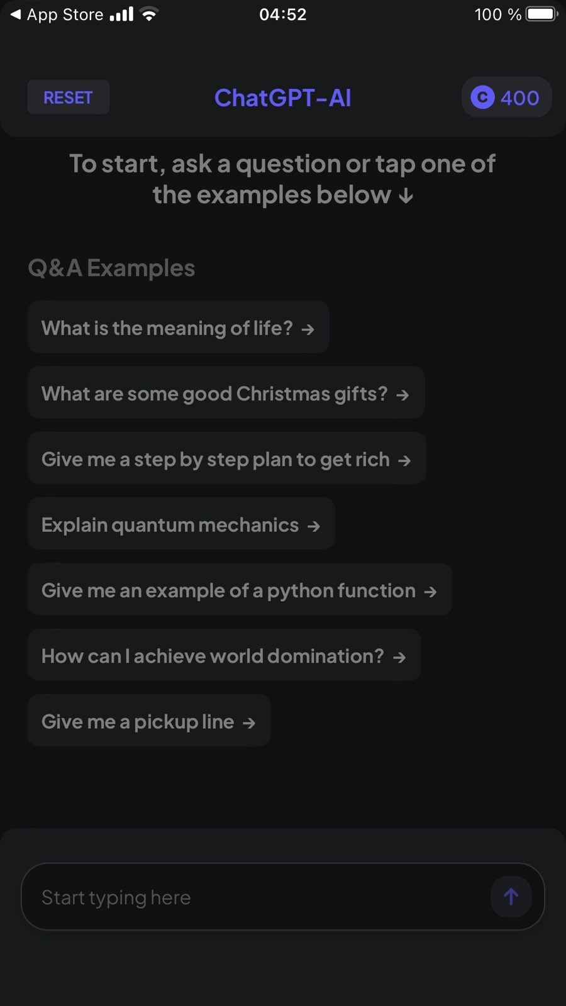The image size is (566, 1006).
Task: Tap arrow next to get rich plan
Action: [404, 460]
